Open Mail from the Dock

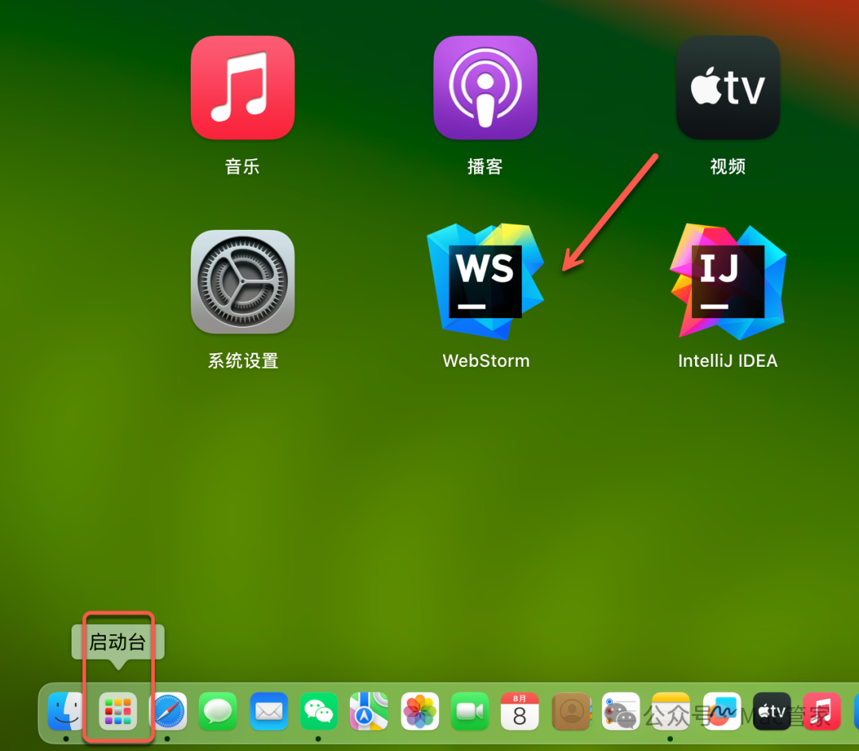(269, 711)
